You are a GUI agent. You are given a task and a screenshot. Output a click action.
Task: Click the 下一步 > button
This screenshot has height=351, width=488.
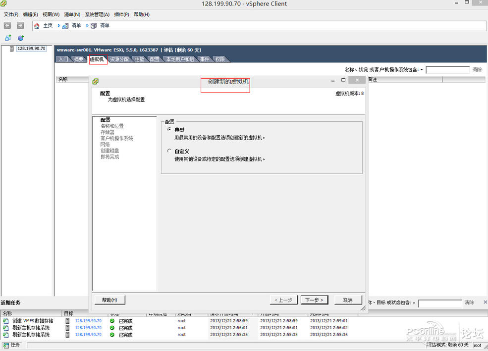pyautogui.click(x=314, y=300)
